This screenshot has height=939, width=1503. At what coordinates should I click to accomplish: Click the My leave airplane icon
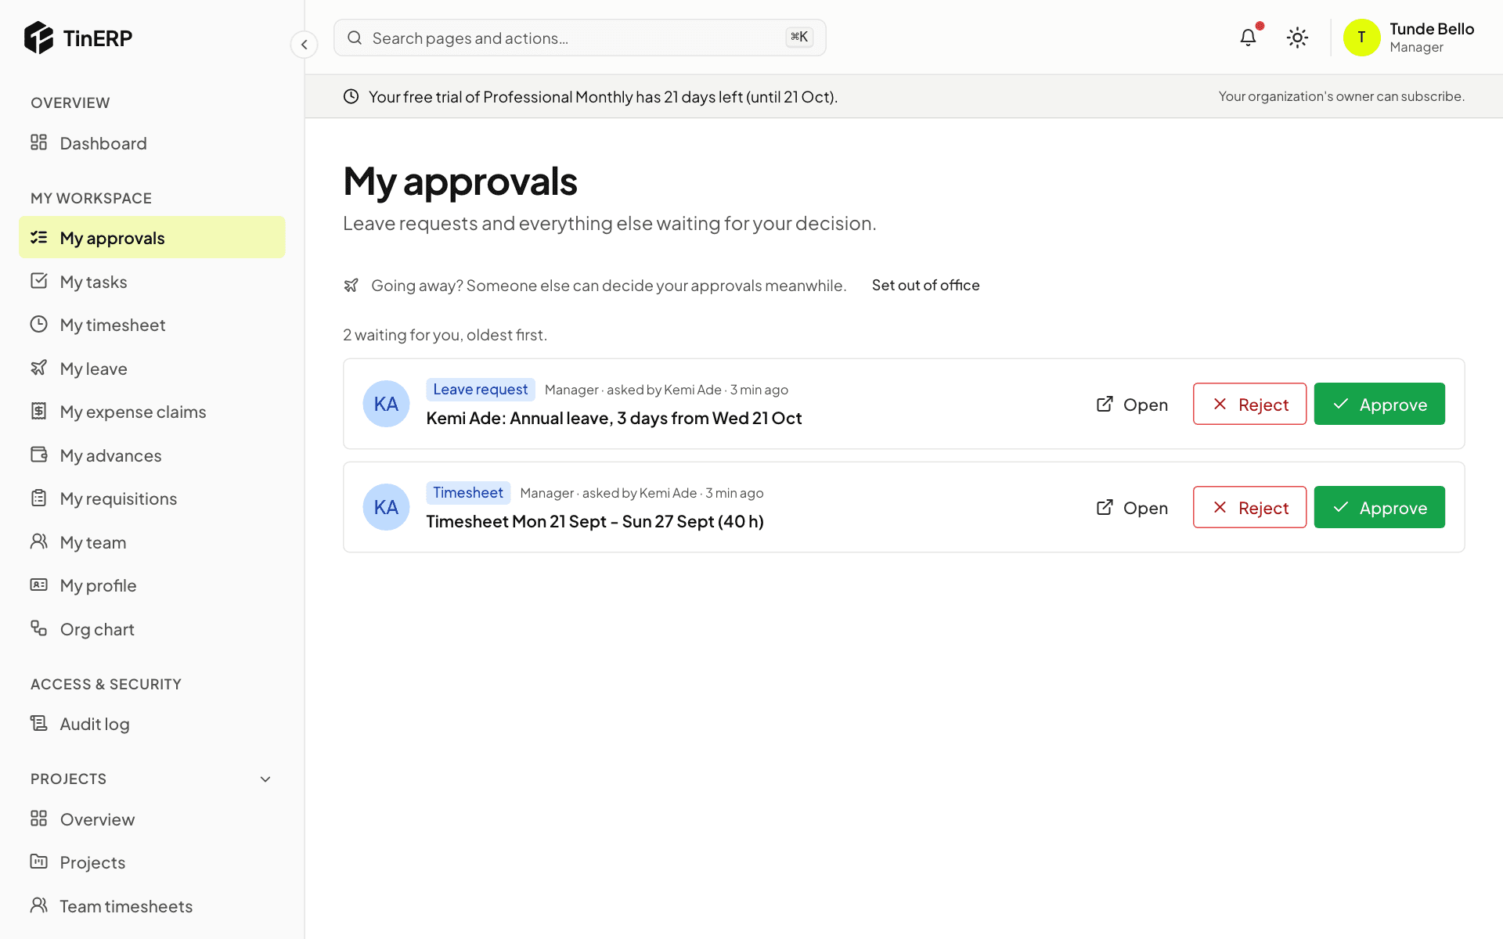(38, 368)
